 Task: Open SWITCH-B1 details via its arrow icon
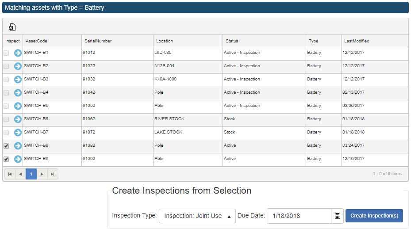tap(18, 53)
